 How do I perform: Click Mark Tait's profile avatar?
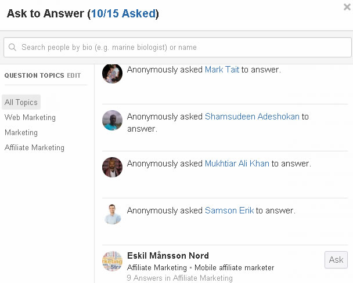click(x=112, y=73)
